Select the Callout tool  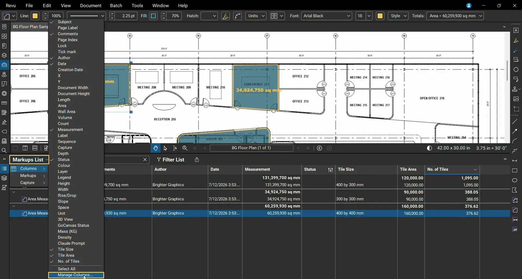point(516,79)
